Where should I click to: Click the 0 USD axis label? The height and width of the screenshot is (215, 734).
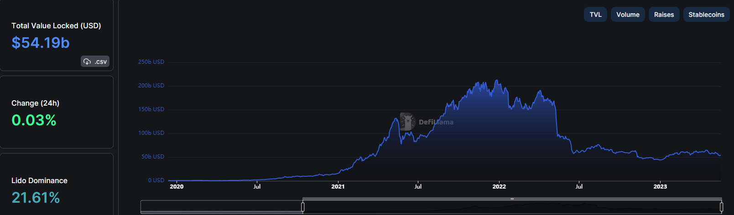tap(156, 180)
